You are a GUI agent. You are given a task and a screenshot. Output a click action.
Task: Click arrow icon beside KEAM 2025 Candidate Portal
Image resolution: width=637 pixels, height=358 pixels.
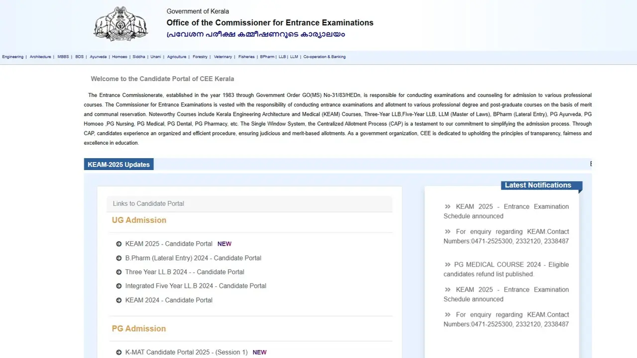(118, 244)
